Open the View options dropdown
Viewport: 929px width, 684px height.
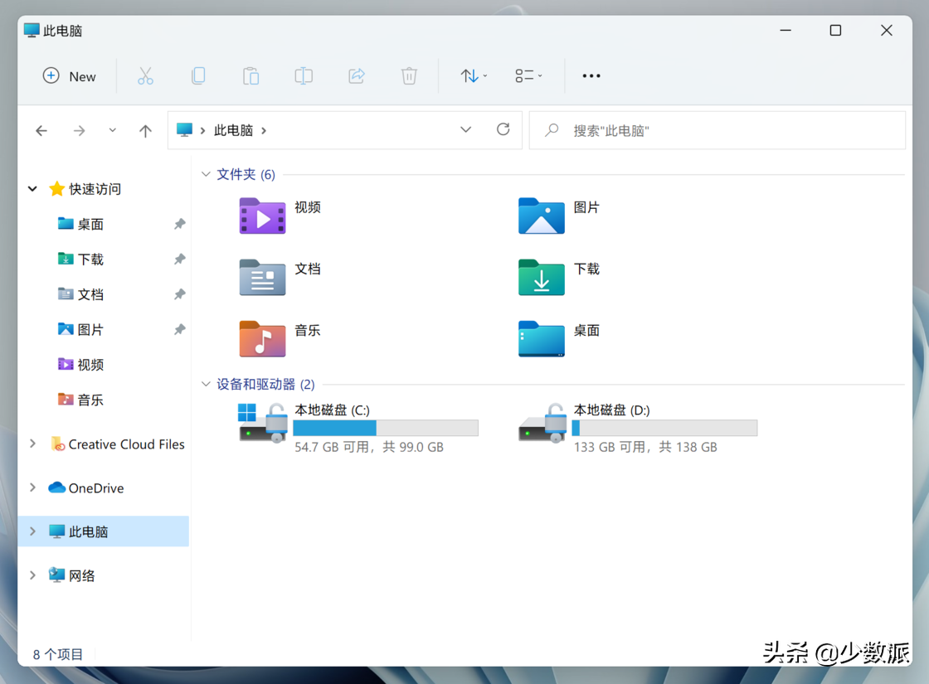[x=528, y=75]
